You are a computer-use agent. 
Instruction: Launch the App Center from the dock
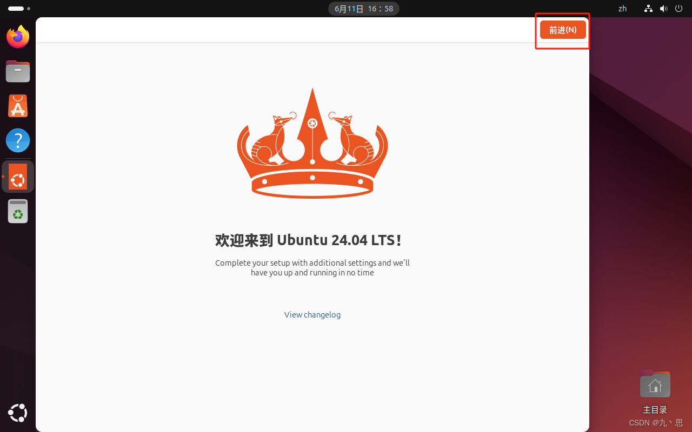(17, 105)
